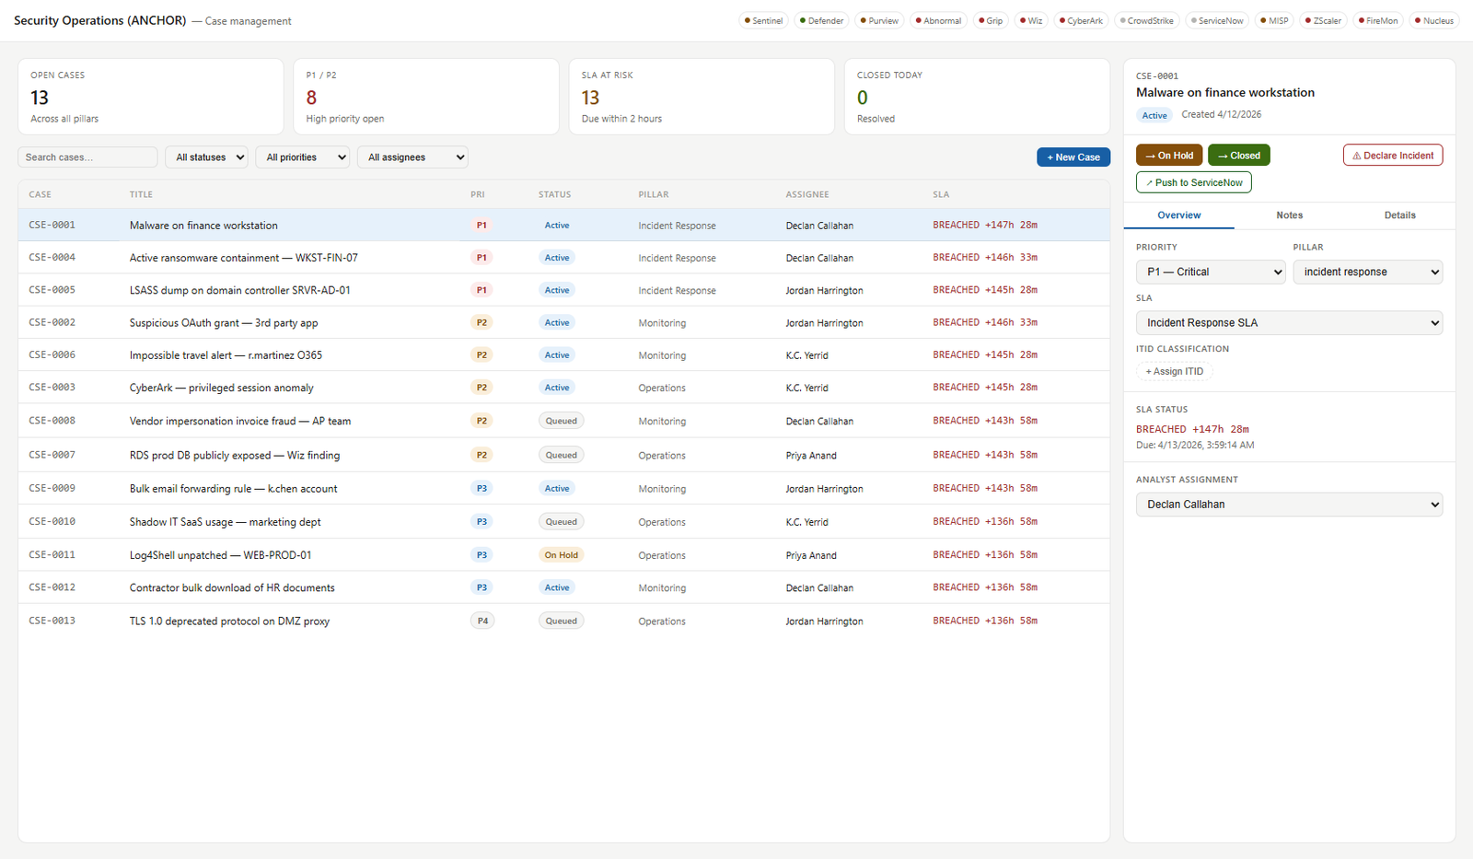Viewport: 1473px width, 859px height.
Task: Push case to ServiceNow
Action: pos(1194,182)
